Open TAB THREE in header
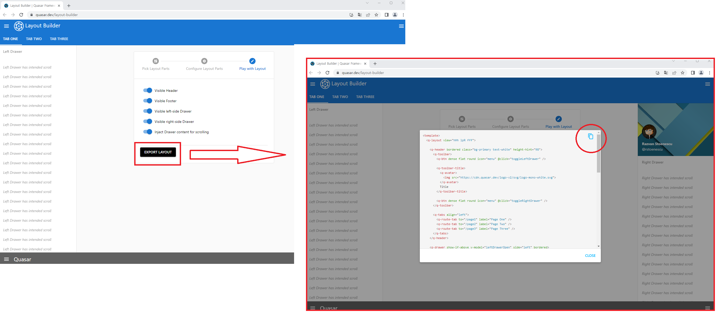The image size is (718, 313). click(59, 39)
